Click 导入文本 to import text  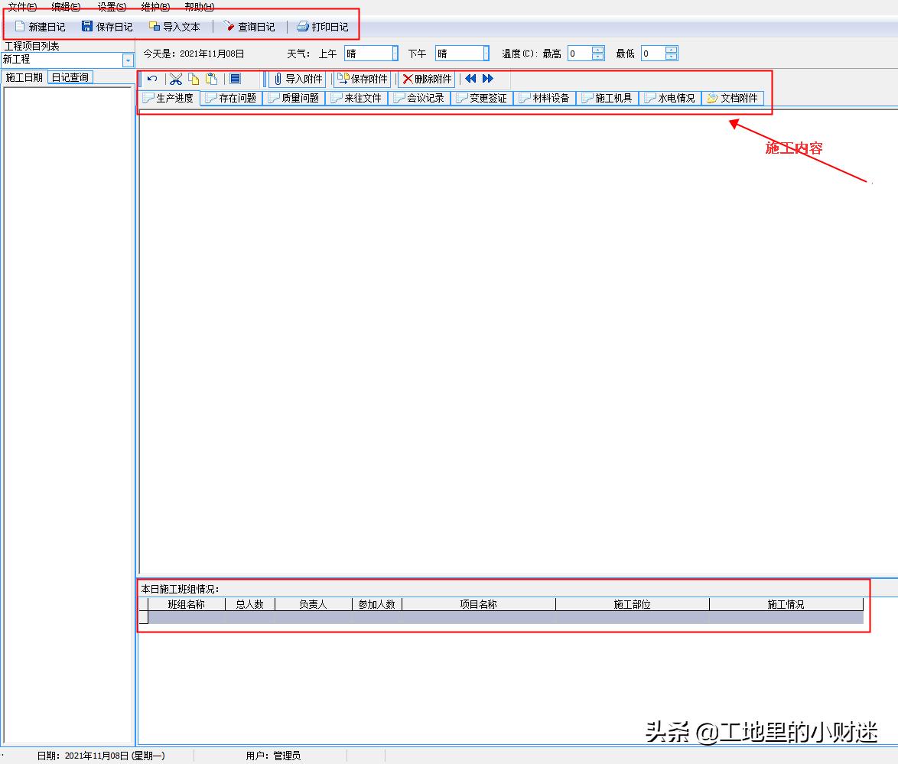coord(174,27)
